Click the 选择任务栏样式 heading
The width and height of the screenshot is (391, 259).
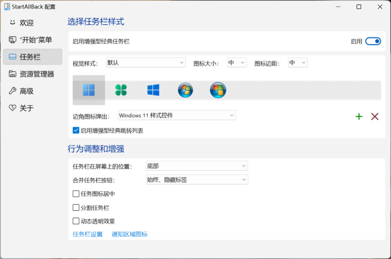click(96, 22)
